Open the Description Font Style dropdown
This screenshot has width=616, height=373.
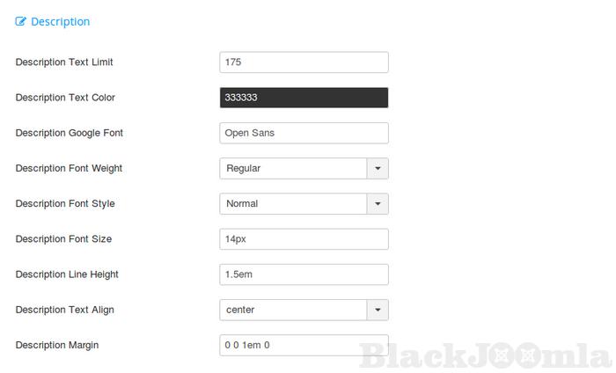[x=293, y=203]
